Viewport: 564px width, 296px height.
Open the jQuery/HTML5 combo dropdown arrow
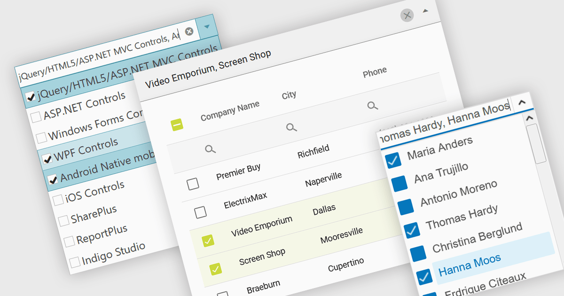click(x=206, y=28)
